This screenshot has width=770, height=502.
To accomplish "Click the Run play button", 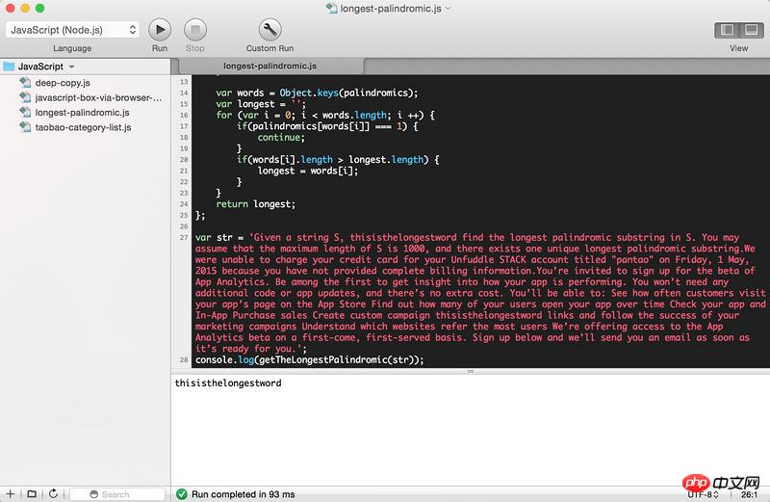I will pos(160,29).
